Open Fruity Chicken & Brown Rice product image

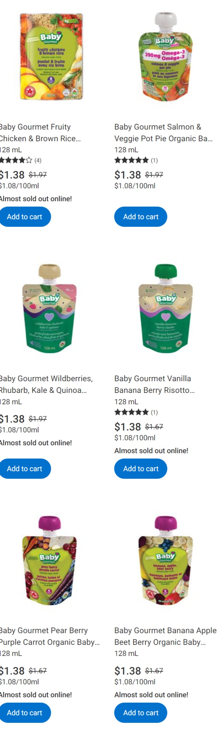point(51,56)
